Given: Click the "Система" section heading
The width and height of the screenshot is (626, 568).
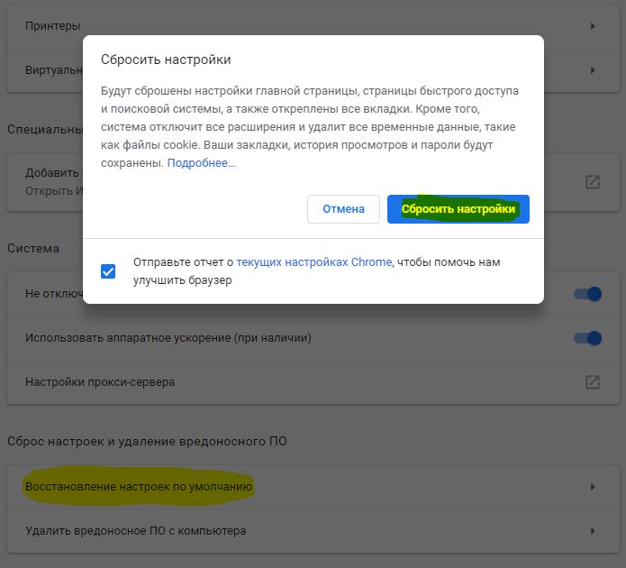Looking at the screenshot, I should 33,248.
